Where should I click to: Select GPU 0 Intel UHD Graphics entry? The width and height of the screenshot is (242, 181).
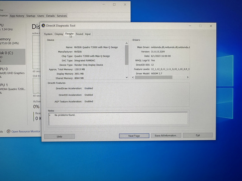[x=12, y=73]
